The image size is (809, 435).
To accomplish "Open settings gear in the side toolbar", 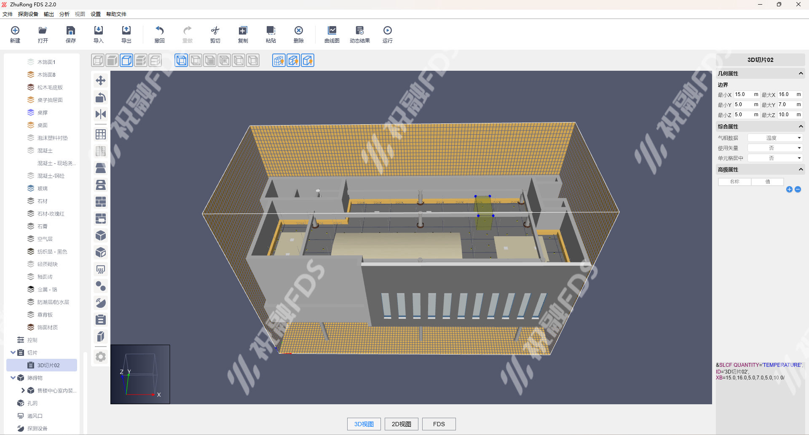I will [101, 357].
